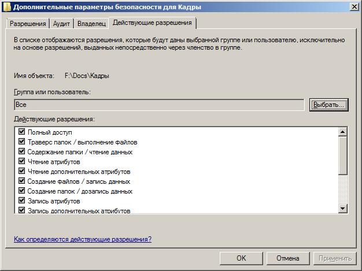Click the Выбрать... button
362x271 pixels.
329,105
